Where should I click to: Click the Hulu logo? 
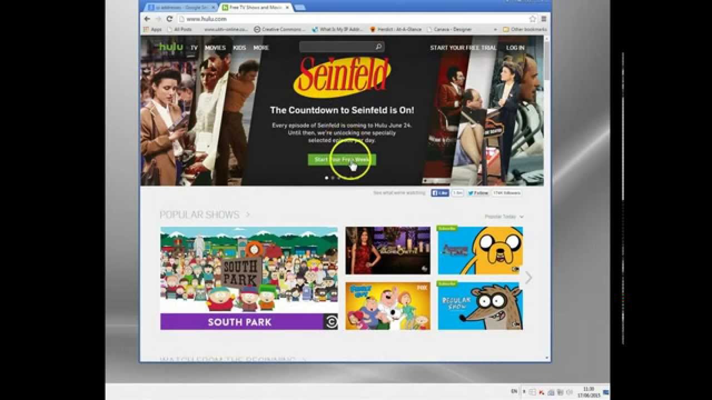171,47
